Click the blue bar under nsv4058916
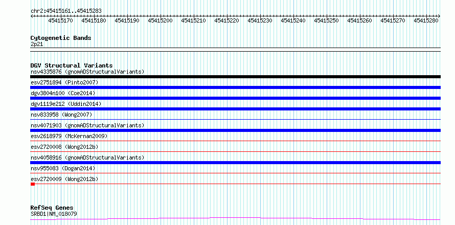This screenshot has width=455, height=225. (235, 163)
